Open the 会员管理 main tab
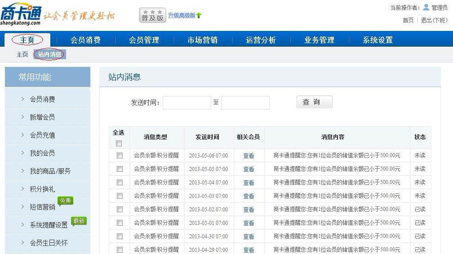 pos(144,40)
